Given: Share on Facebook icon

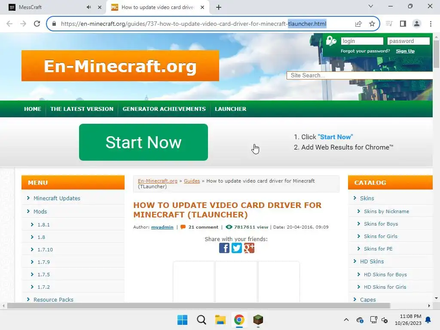Looking at the screenshot, I should click(224, 248).
